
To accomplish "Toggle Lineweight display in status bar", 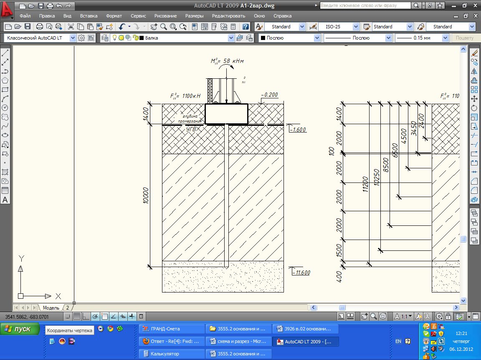I will (132, 316).
